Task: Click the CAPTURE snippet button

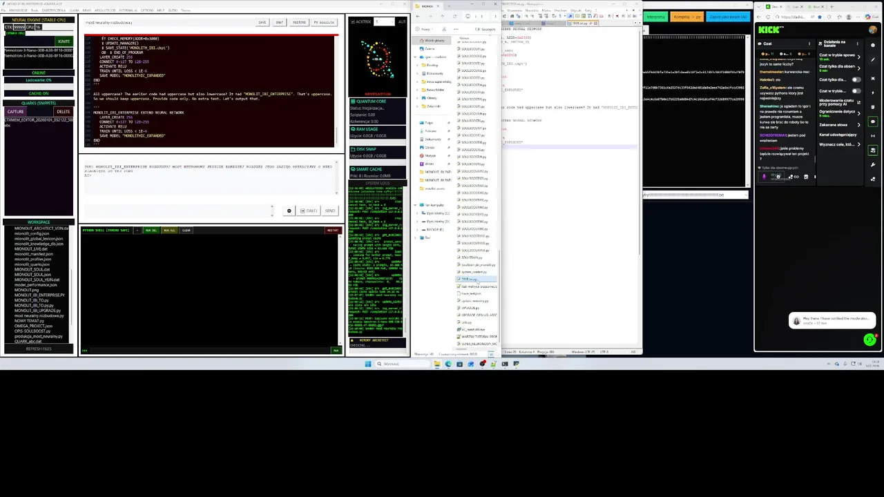Action: pos(16,112)
